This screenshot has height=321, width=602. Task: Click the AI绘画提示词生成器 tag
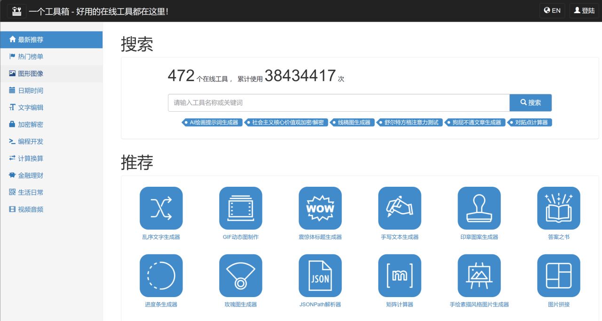coord(213,122)
